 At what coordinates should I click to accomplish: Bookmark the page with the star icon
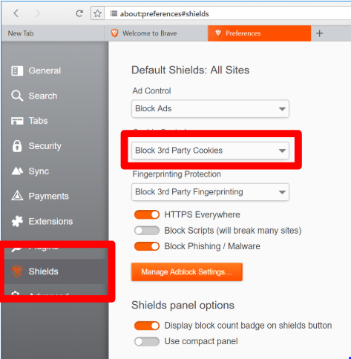coord(97,13)
